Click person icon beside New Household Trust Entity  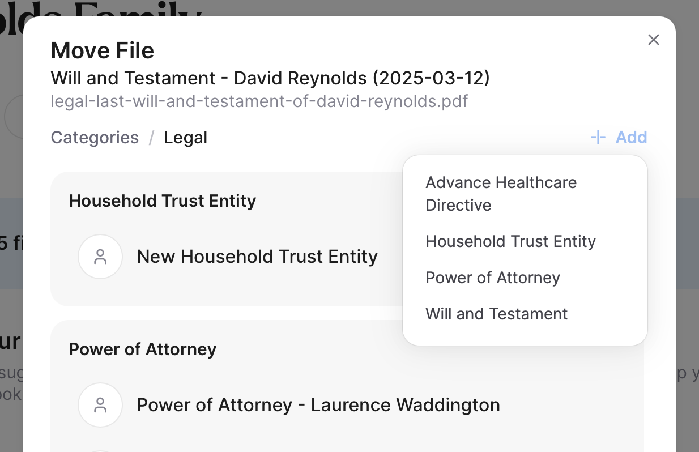(100, 257)
